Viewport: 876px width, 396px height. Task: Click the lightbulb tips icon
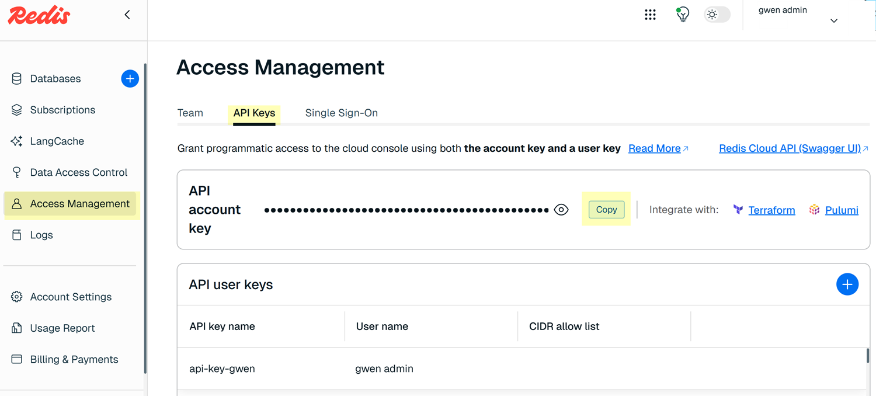pyautogui.click(x=682, y=15)
